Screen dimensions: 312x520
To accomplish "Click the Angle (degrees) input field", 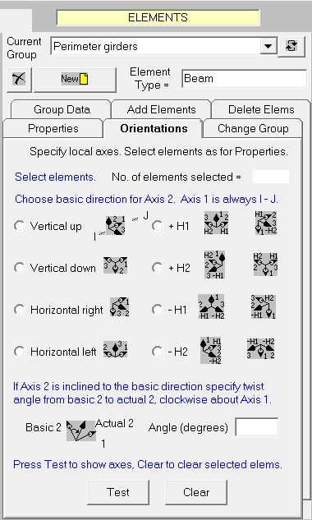I will [257, 427].
